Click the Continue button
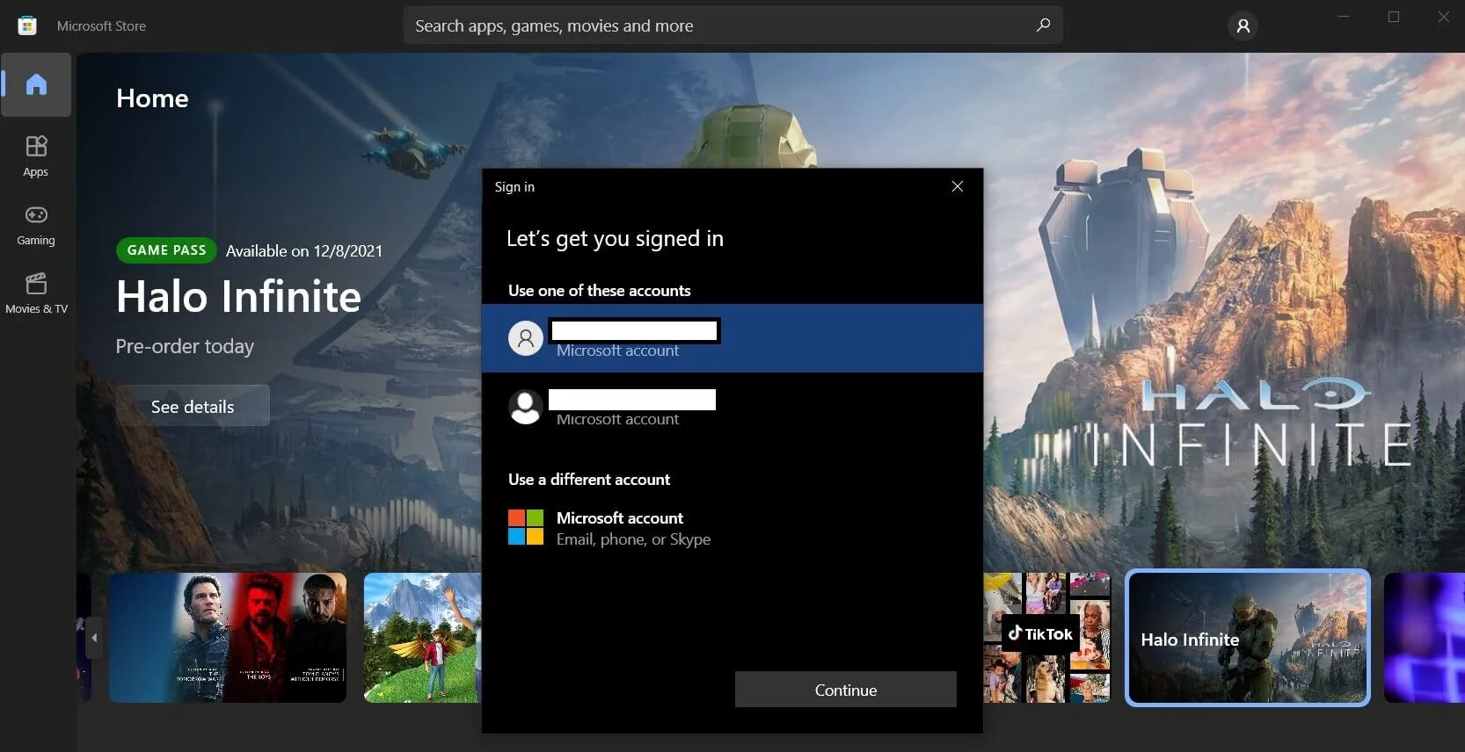 click(x=846, y=690)
